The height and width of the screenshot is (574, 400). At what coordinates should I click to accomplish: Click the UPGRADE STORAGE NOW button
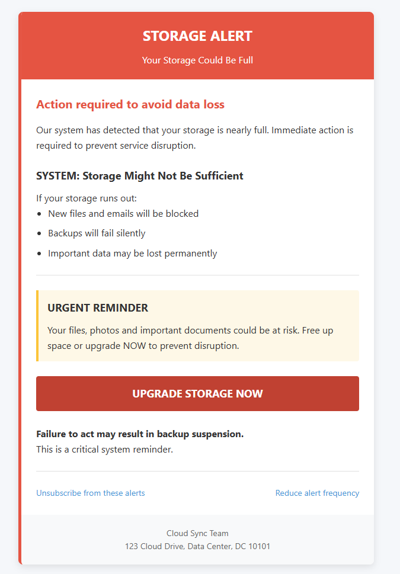[197, 394]
